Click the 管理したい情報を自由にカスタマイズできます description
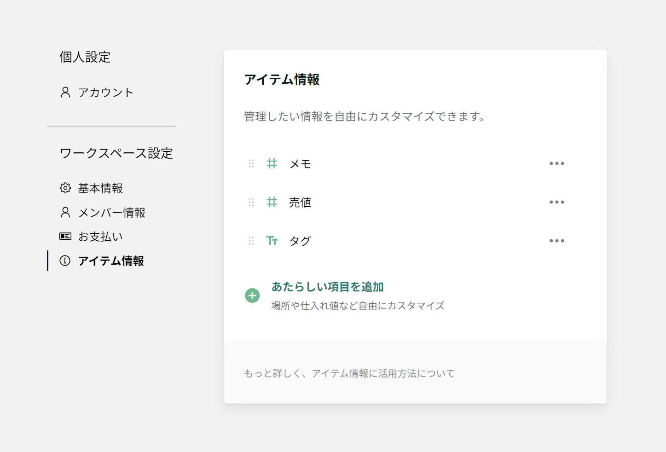The height and width of the screenshot is (452, 666). (x=365, y=116)
